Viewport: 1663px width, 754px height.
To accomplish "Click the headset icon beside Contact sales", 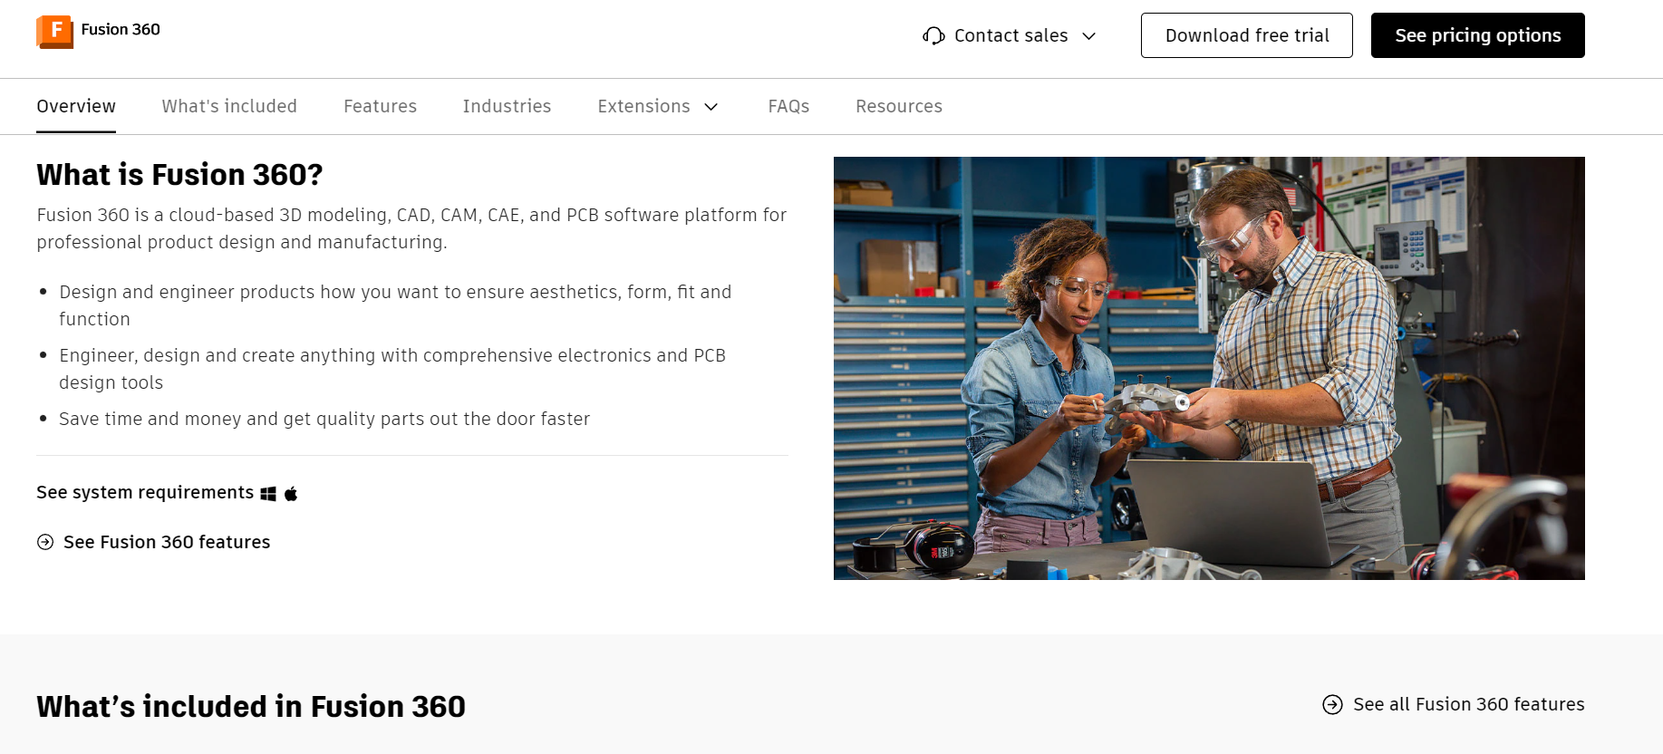I will 933,36.
